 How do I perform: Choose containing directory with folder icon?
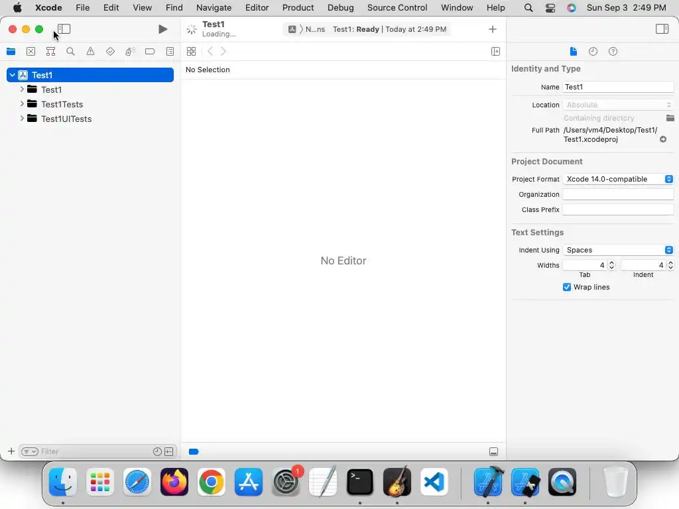point(670,118)
